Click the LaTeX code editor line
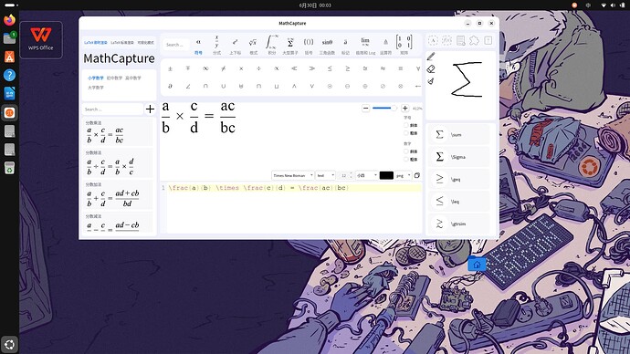This screenshot has height=354, width=630. (x=295, y=188)
